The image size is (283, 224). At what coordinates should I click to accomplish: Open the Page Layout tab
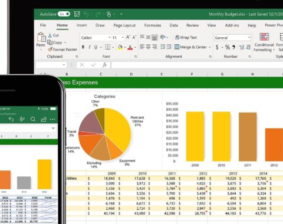[124, 25]
